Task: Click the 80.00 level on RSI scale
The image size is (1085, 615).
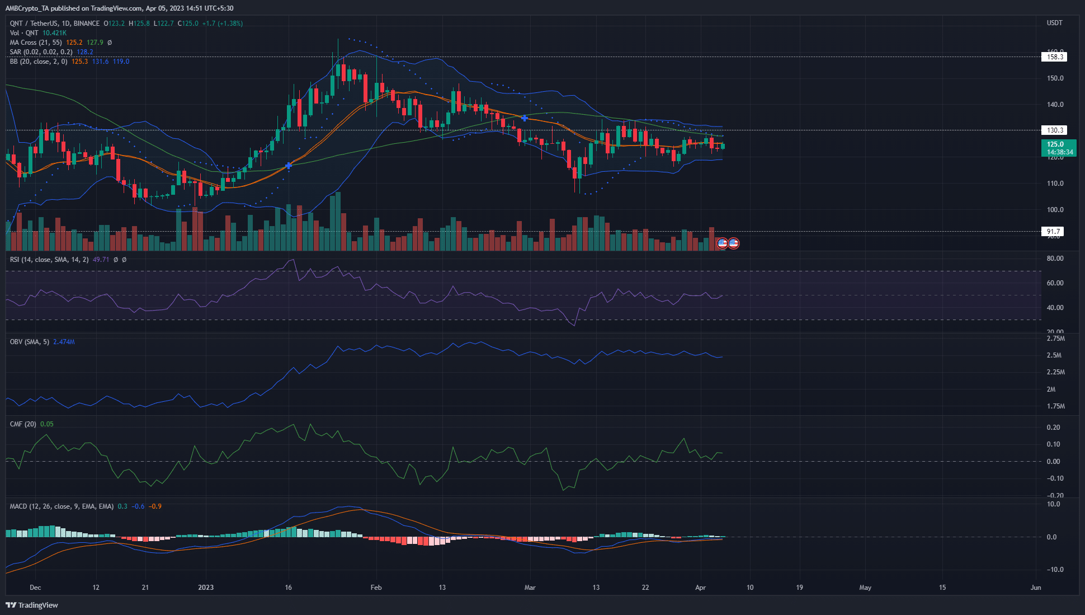Action: [1055, 259]
